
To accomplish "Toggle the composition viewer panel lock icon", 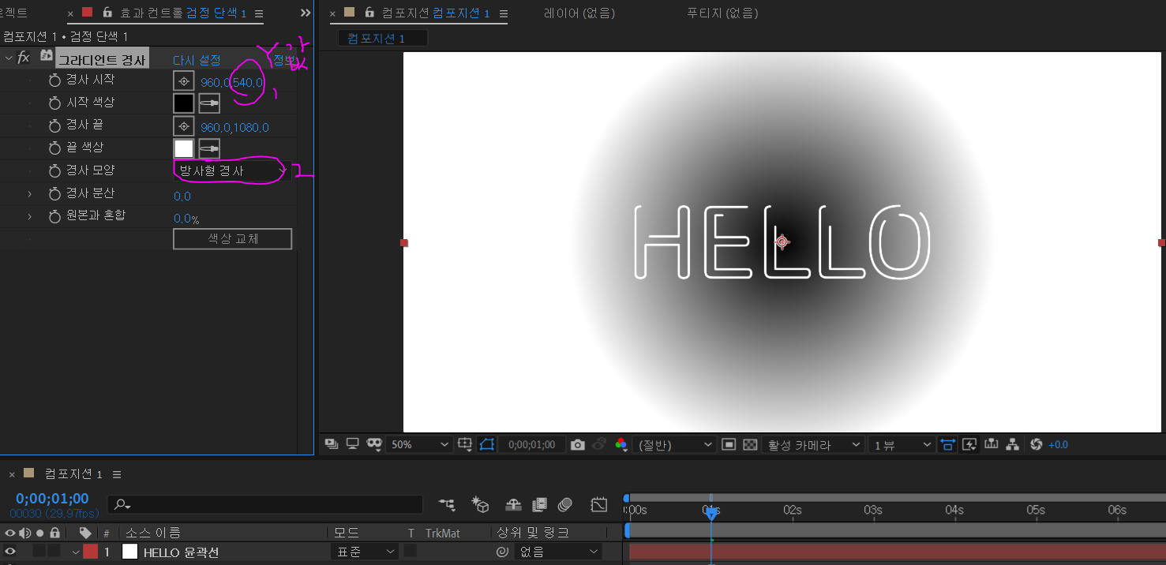I will [x=369, y=13].
